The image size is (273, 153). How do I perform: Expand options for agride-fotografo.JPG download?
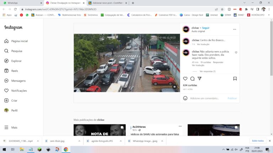coord(121,141)
